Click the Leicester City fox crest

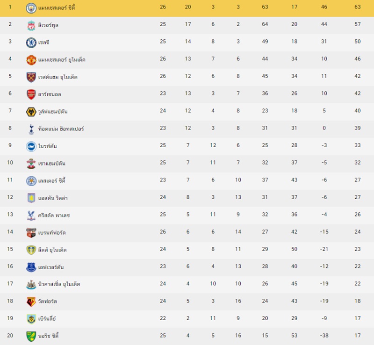31,181
